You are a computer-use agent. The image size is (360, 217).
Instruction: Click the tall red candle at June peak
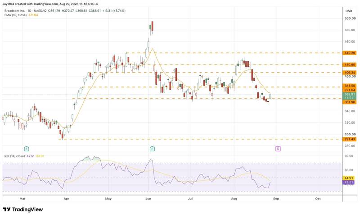pyautogui.click(x=152, y=26)
